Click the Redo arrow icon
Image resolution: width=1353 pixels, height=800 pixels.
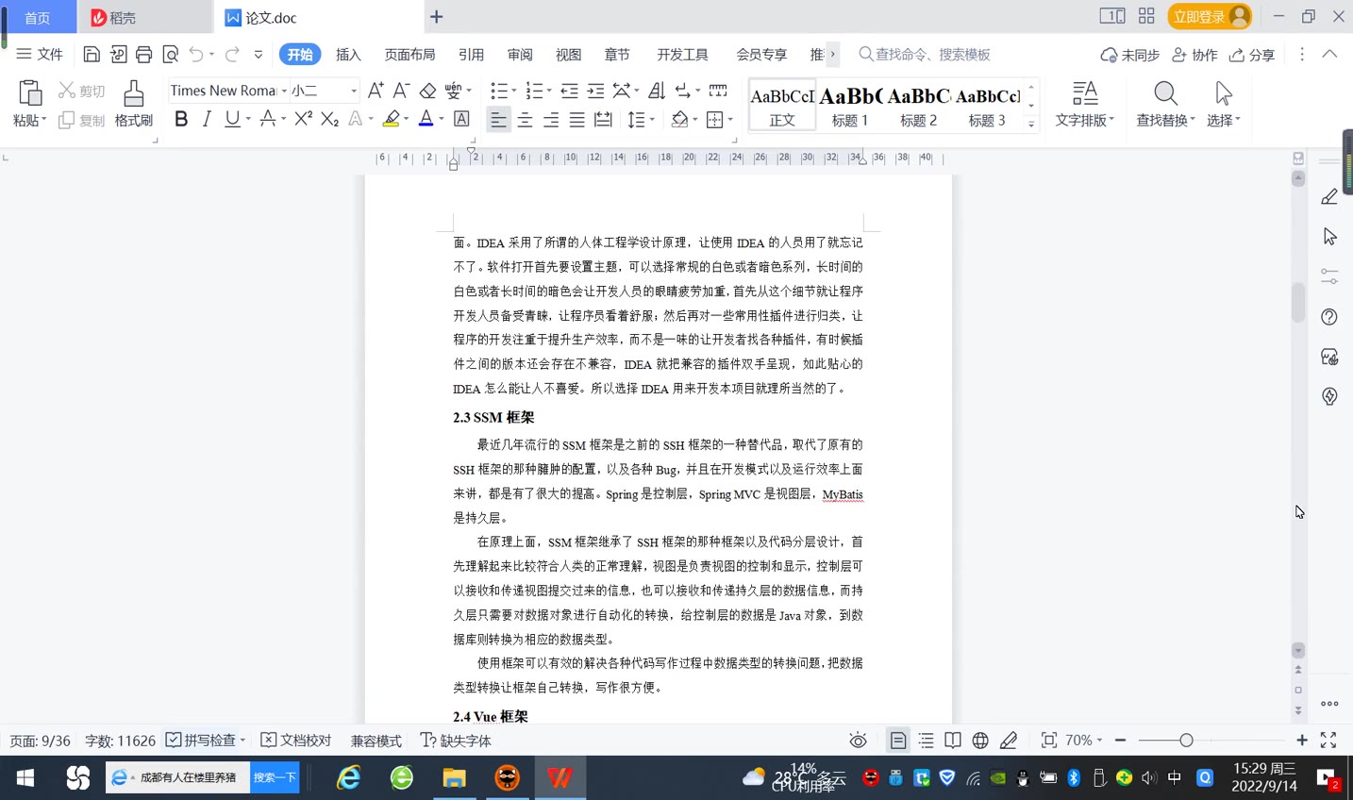coord(232,55)
